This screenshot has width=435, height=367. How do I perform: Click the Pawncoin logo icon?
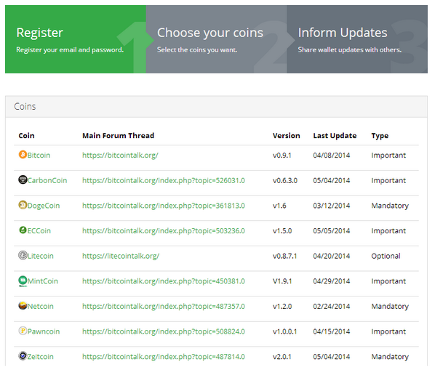coord(23,331)
